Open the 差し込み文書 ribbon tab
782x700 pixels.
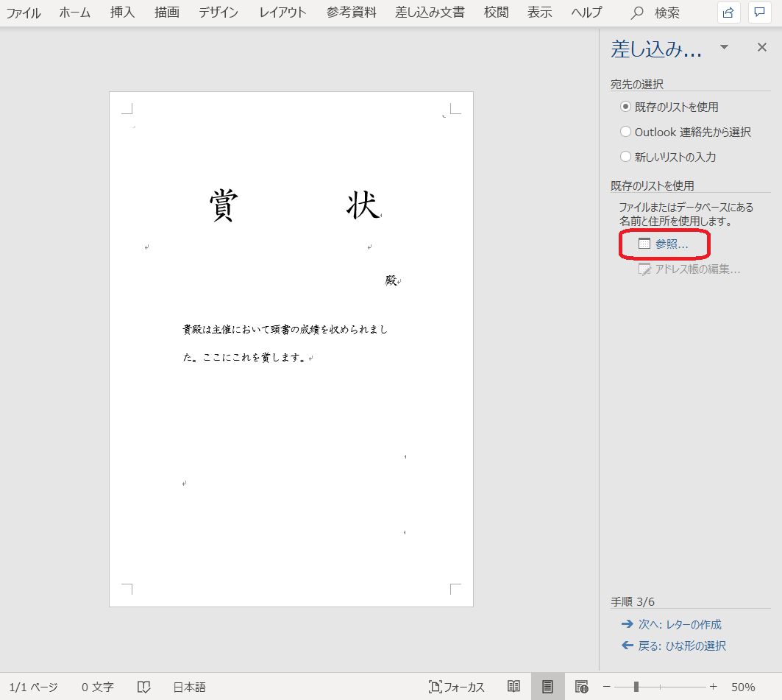(x=430, y=13)
